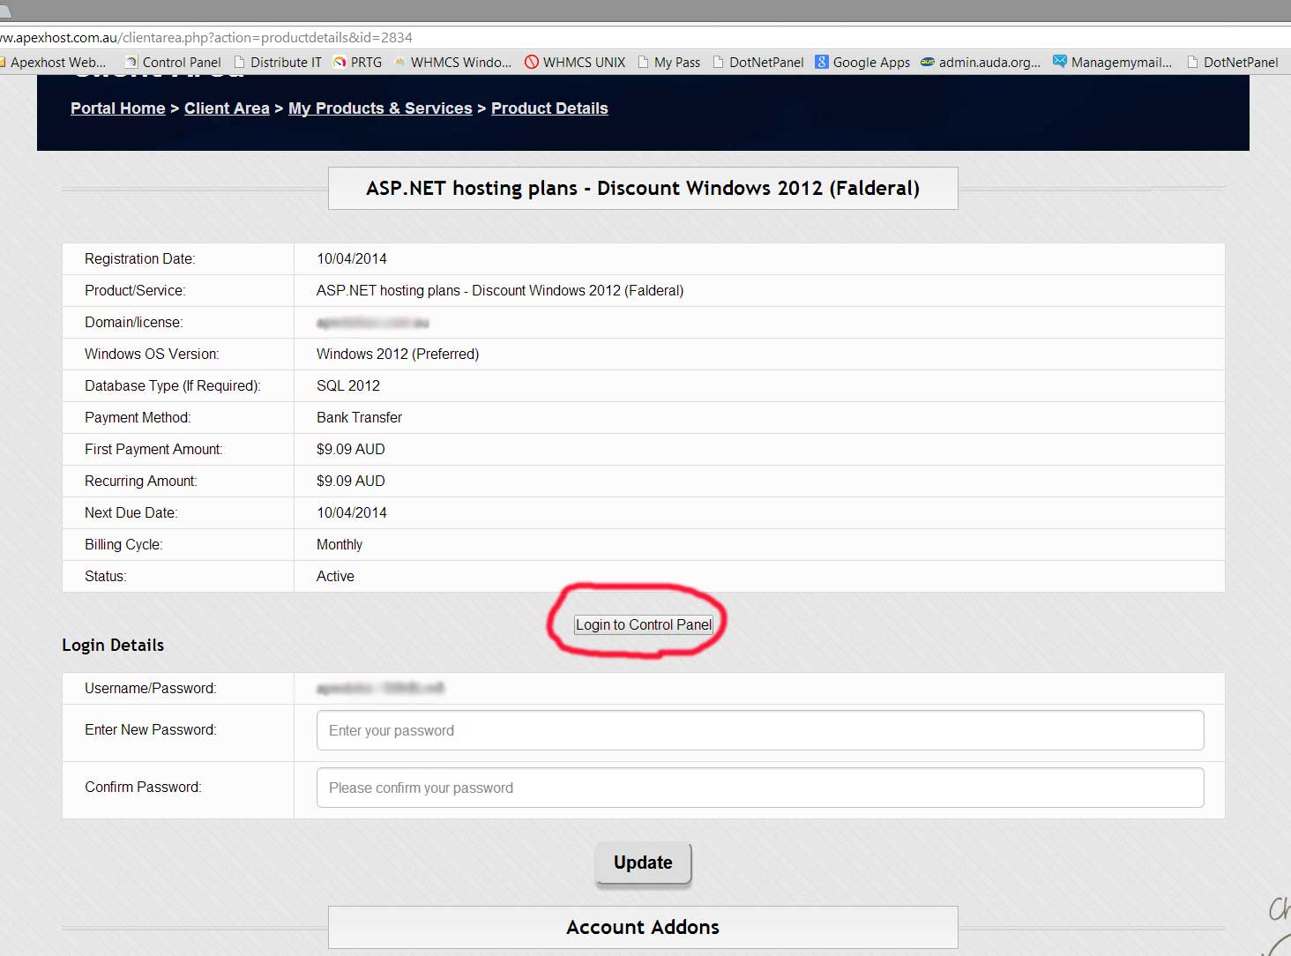Focus the Enter New Password field
Image resolution: width=1291 pixels, height=956 pixels.
[x=760, y=730]
